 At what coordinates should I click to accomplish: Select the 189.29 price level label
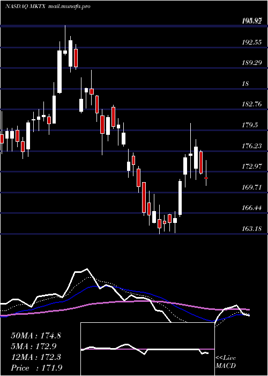[252, 63]
